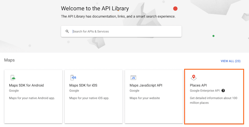Select the Maps JavaScript API JS icon
This screenshot has height=127, width=249.
pyautogui.click(x=133, y=78)
